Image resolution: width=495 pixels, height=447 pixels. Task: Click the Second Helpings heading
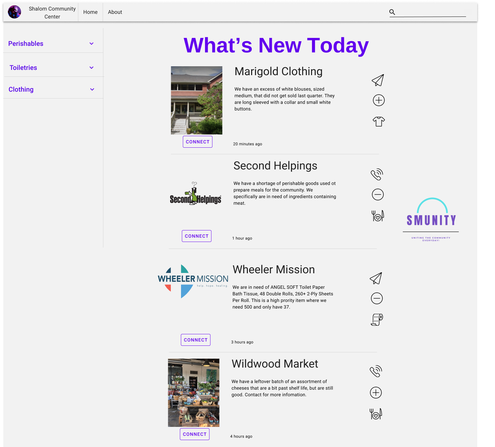275,166
